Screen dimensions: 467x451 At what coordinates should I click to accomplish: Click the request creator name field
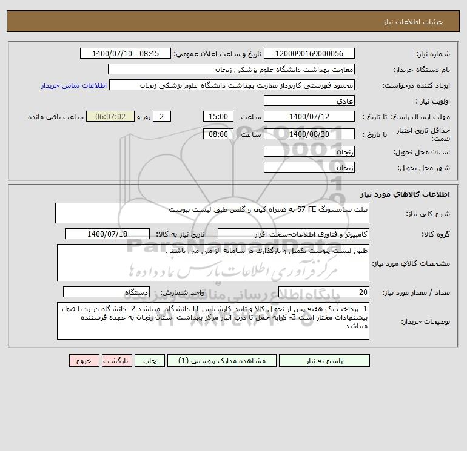pos(232,85)
